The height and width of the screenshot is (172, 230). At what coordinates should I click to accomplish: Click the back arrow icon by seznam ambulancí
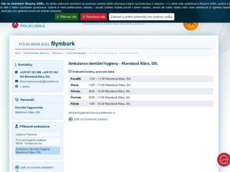pyautogui.click(x=17, y=167)
